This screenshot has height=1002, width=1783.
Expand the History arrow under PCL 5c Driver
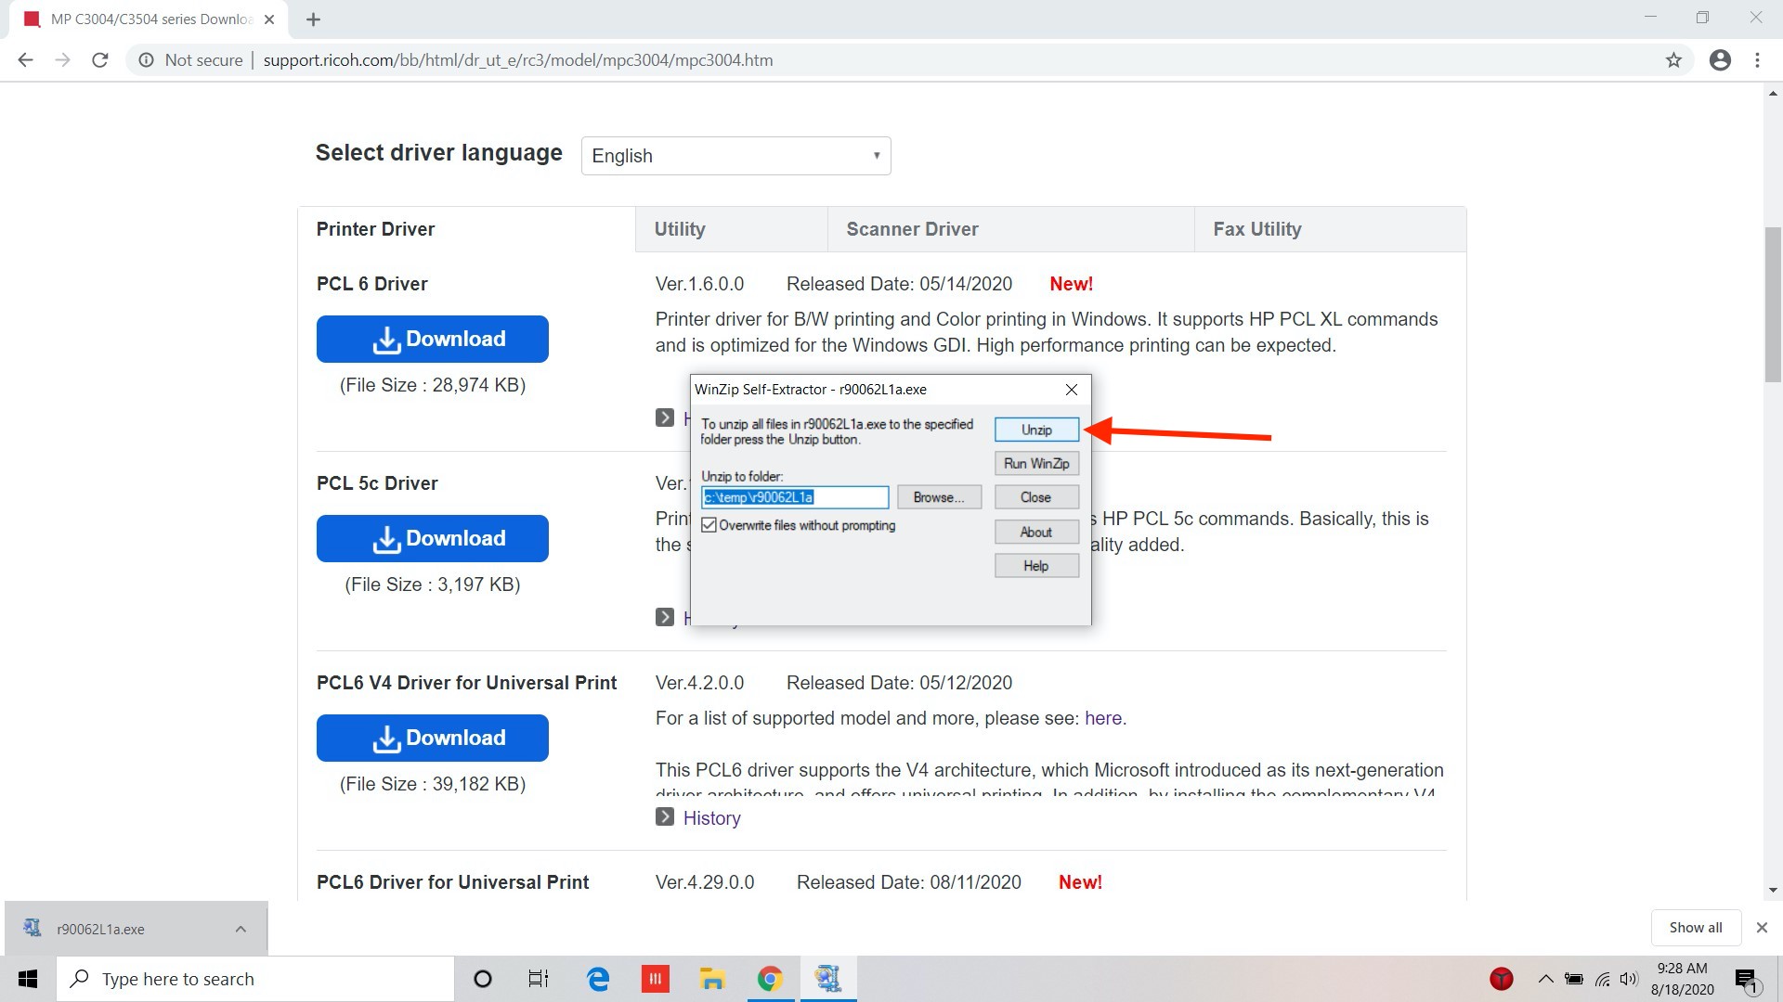click(x=665, y=617)
